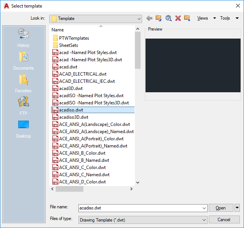Select acad -Named Plot Styles.dwt
Viewport: 244px width, 228px height.
click(88, 53)
